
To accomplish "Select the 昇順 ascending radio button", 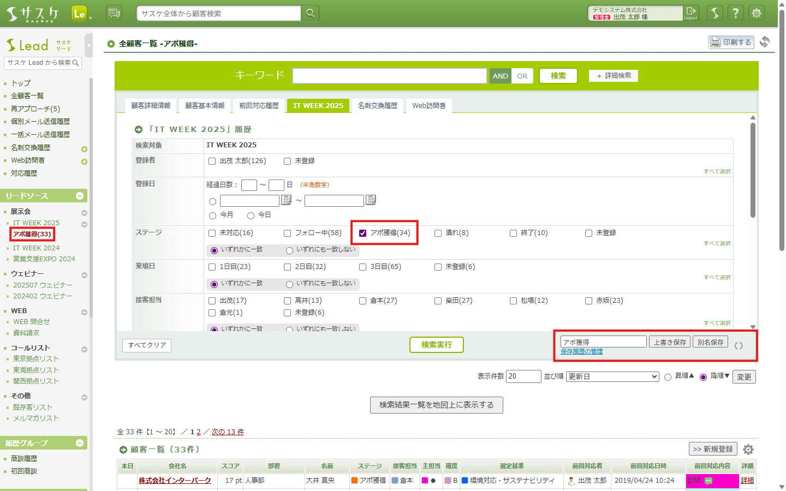I will (x=668, y=377).
